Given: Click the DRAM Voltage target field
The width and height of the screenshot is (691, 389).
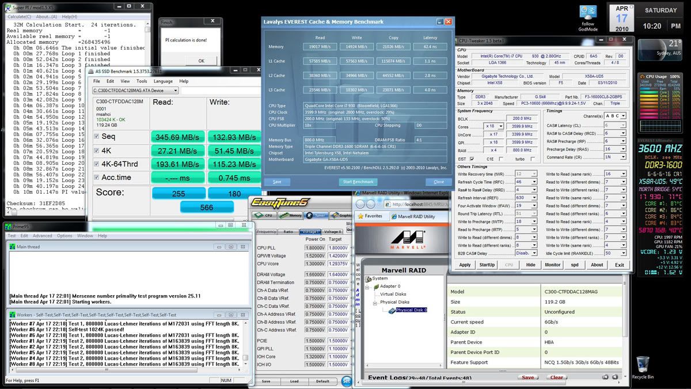Looking at the screenshot, I should pyautogui.click(x=338, y=274).
